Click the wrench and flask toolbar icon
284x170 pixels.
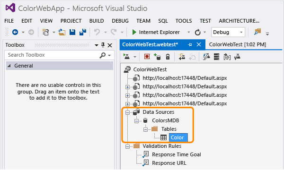[x=237, y=57]
